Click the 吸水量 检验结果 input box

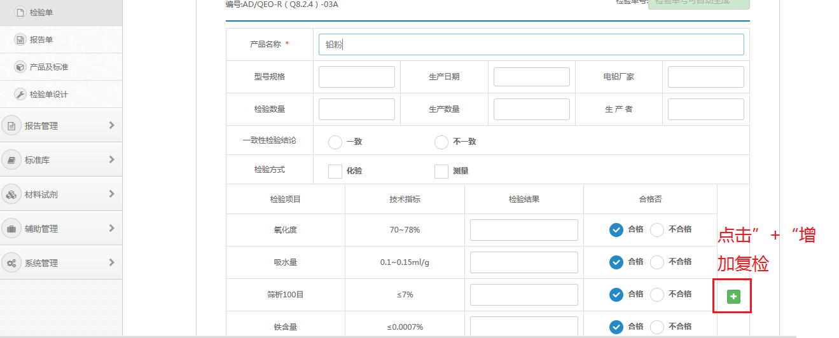point(524,262)
